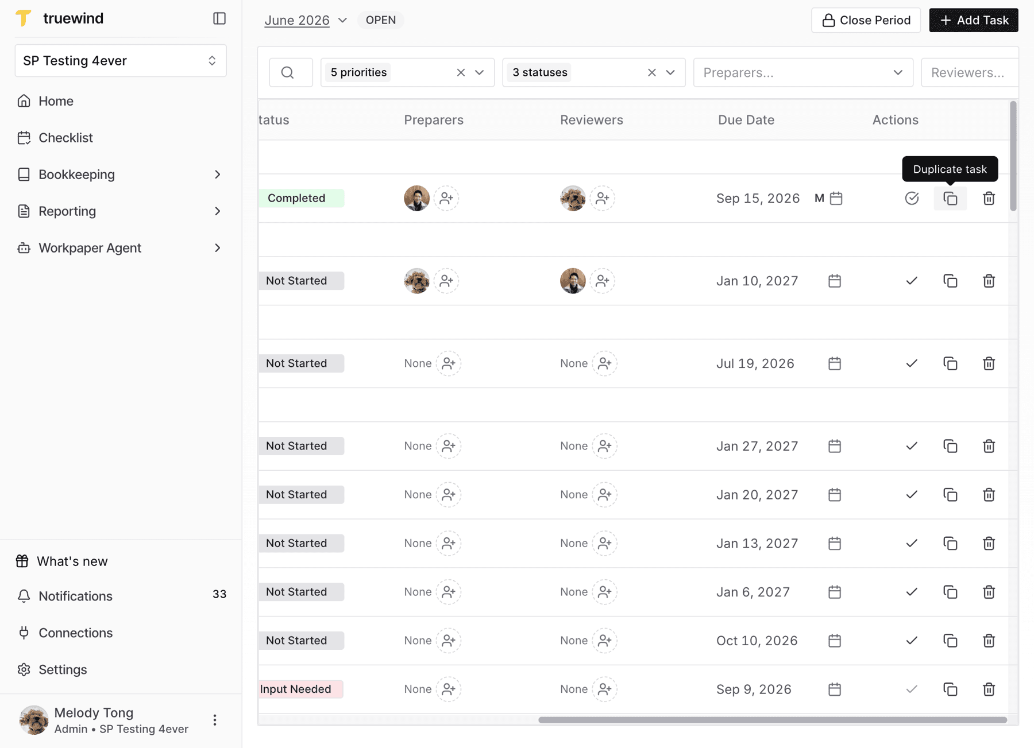
Task: Click the Completed status badge
Action: pos(301,198)
